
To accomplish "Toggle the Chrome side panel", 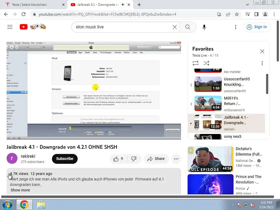I will 256,14.
